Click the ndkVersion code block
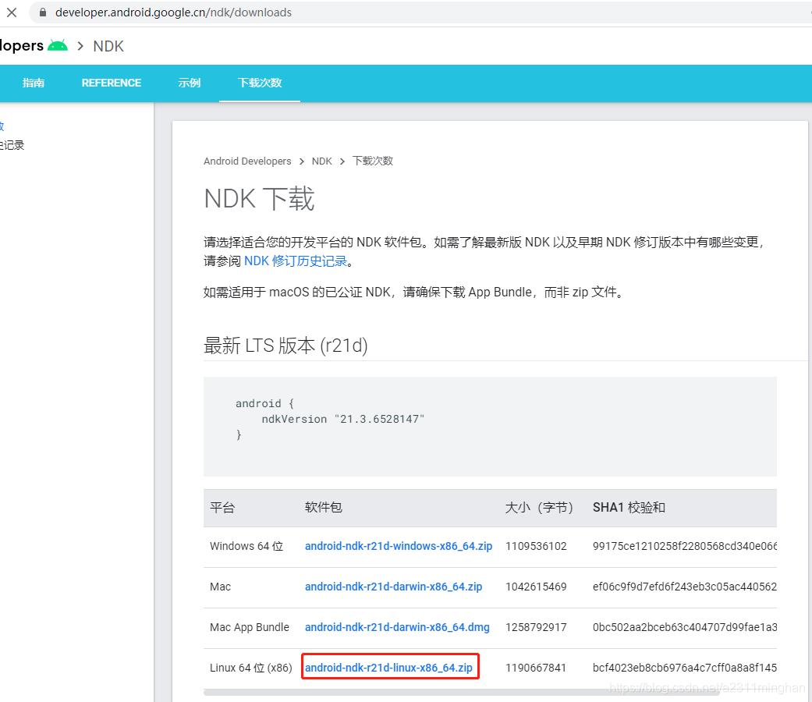 point(490,427)
